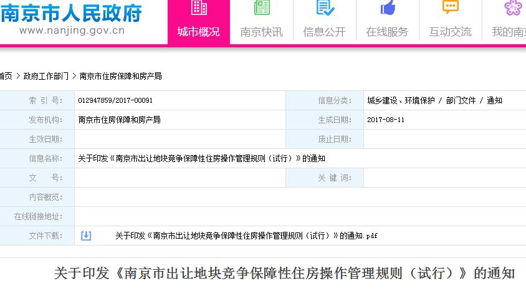The width and height of the screenshot is (526, 296).
Task: Open 南京市住房保障和房产局 breadcrumb link
Action: tap(120, 76)
